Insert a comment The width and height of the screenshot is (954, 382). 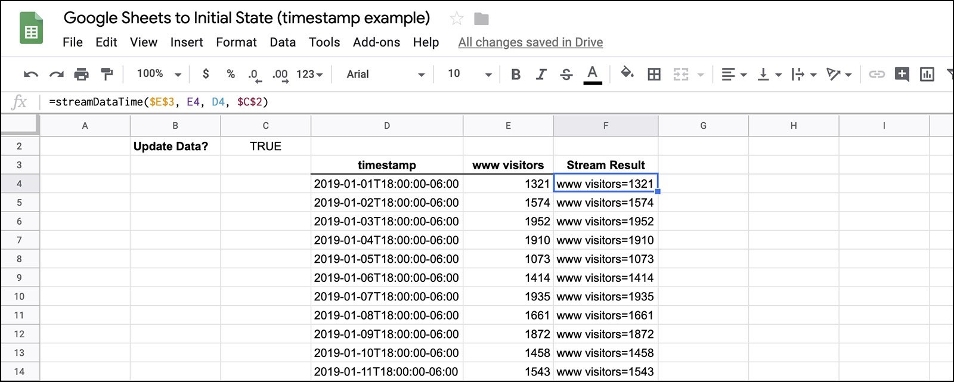(902, 74)
